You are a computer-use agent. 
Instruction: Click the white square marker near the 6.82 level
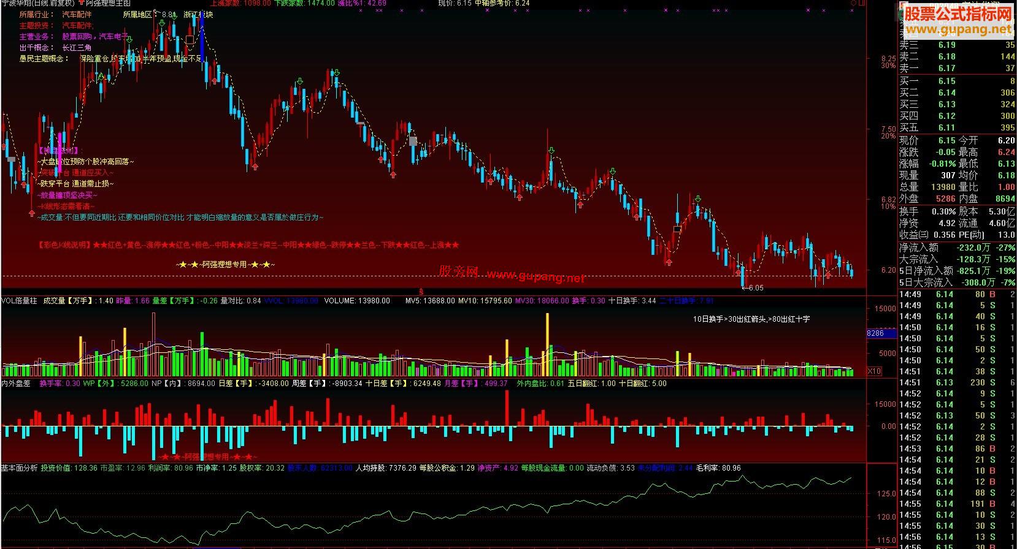(677, 230)
